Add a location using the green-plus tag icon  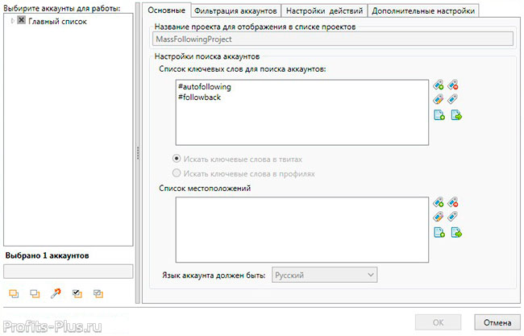(x=439, y=202)
